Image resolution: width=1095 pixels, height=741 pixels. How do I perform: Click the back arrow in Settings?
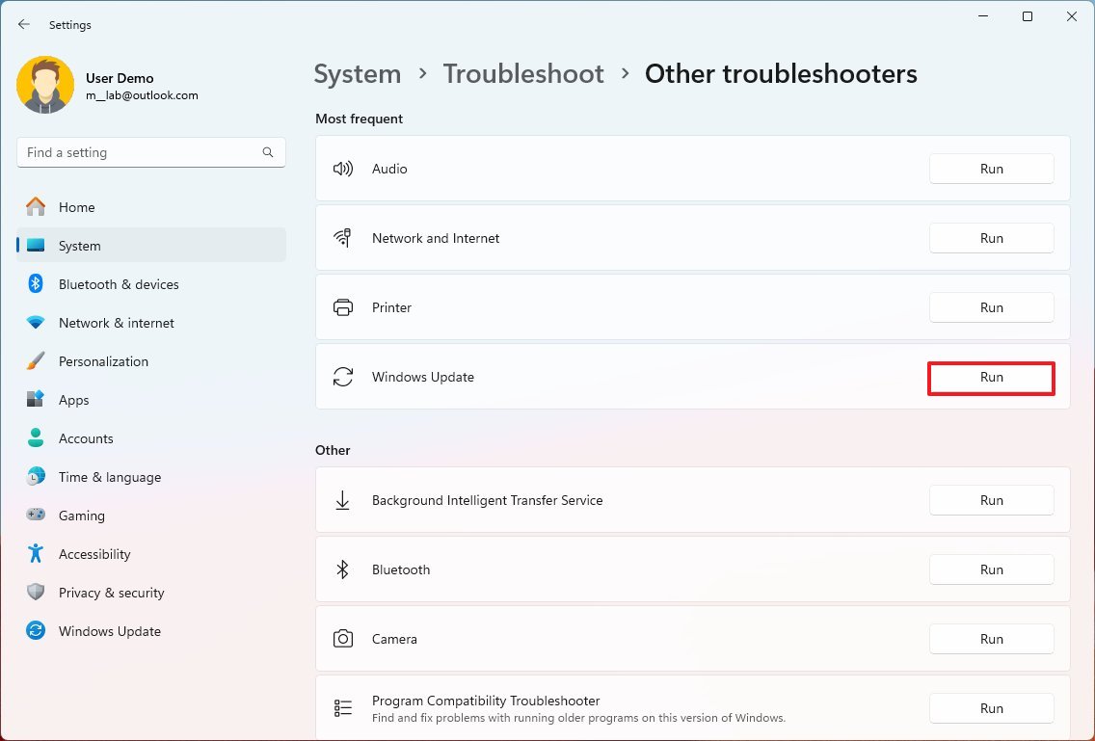(24, 25)
